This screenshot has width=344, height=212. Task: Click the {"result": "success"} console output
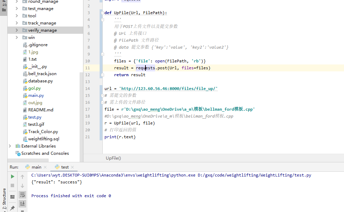click(x=57, y=182)
